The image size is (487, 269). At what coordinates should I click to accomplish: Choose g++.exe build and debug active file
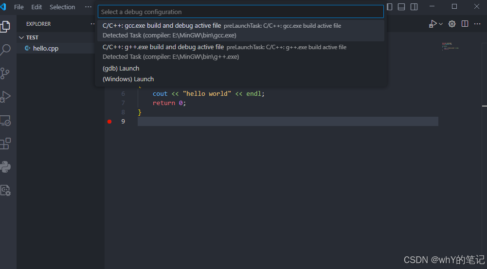[x=241, y=52]
